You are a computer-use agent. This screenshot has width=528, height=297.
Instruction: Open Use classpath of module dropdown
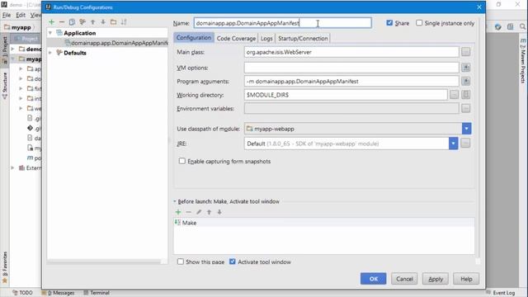pyautogui.click(x=466, y=129)
